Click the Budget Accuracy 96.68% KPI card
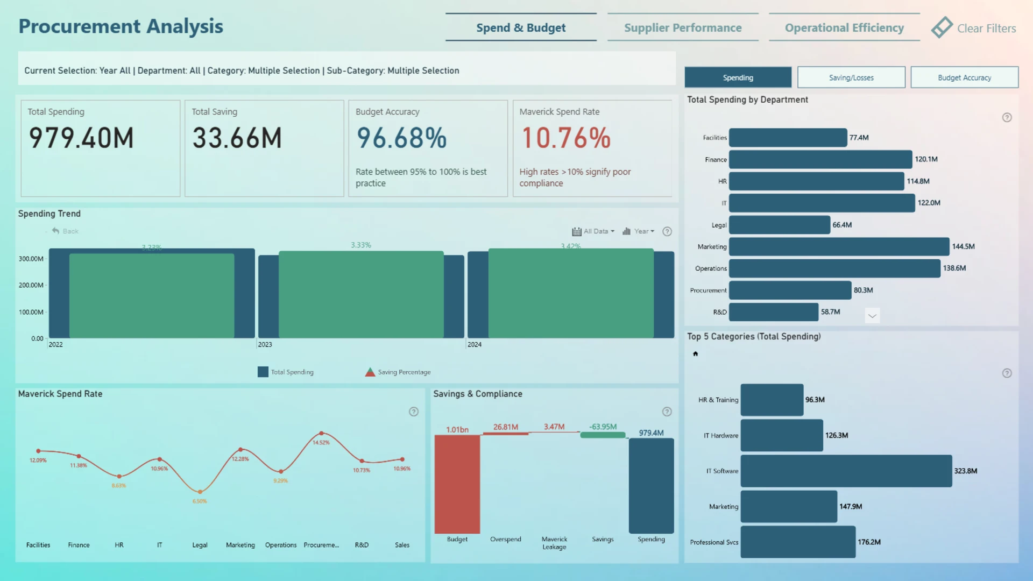 point(428,148)
